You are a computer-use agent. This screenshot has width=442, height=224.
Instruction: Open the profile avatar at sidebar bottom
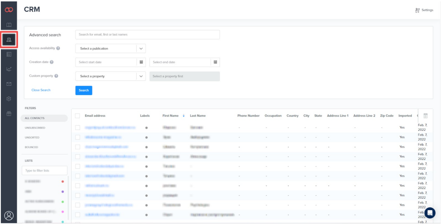(9, 216)
